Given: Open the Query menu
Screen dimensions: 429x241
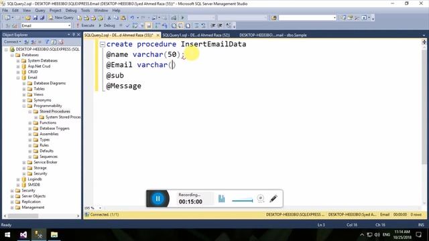Looking at the screenshot, I should point(40,11).
